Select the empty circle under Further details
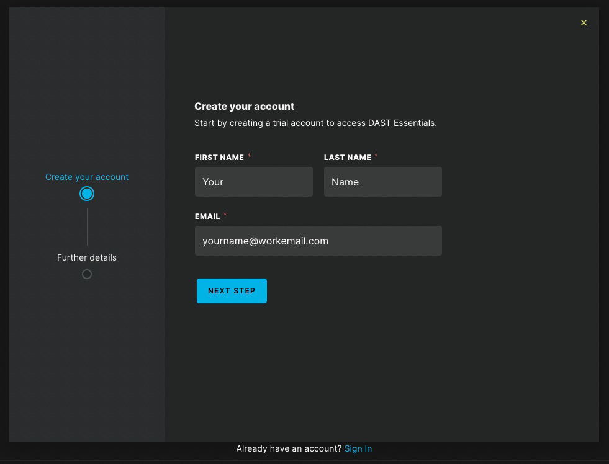This screenshot has width=609, height=464. 87,274
